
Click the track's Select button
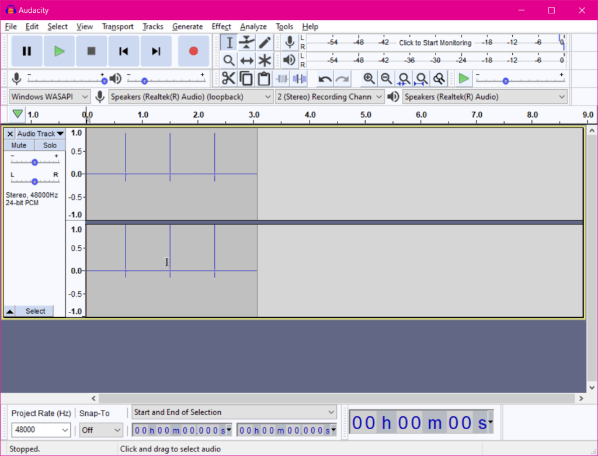coord(35,311)
